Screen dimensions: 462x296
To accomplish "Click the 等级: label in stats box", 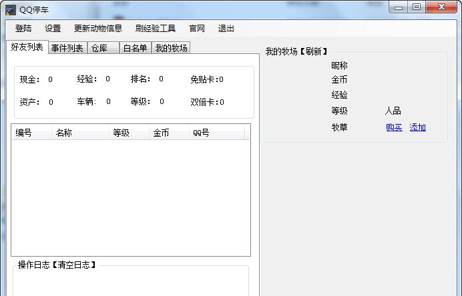I will [x=141, y=101].
